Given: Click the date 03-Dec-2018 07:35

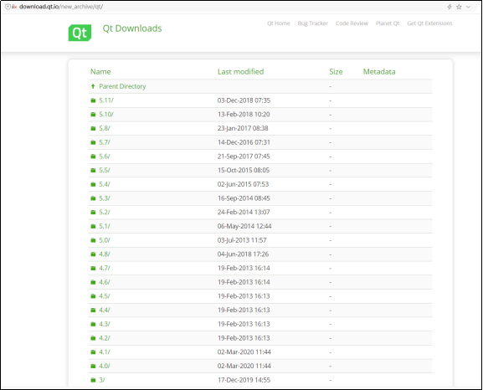Looking at the screenshot, I should point(244,100).
